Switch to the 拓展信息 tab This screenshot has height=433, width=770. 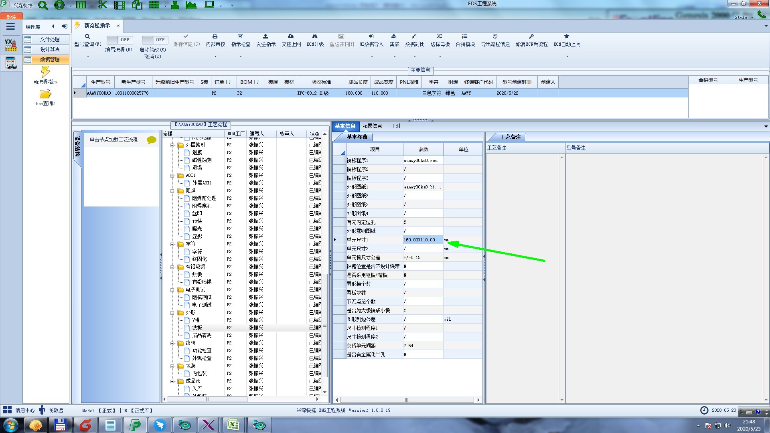(372, 126)
